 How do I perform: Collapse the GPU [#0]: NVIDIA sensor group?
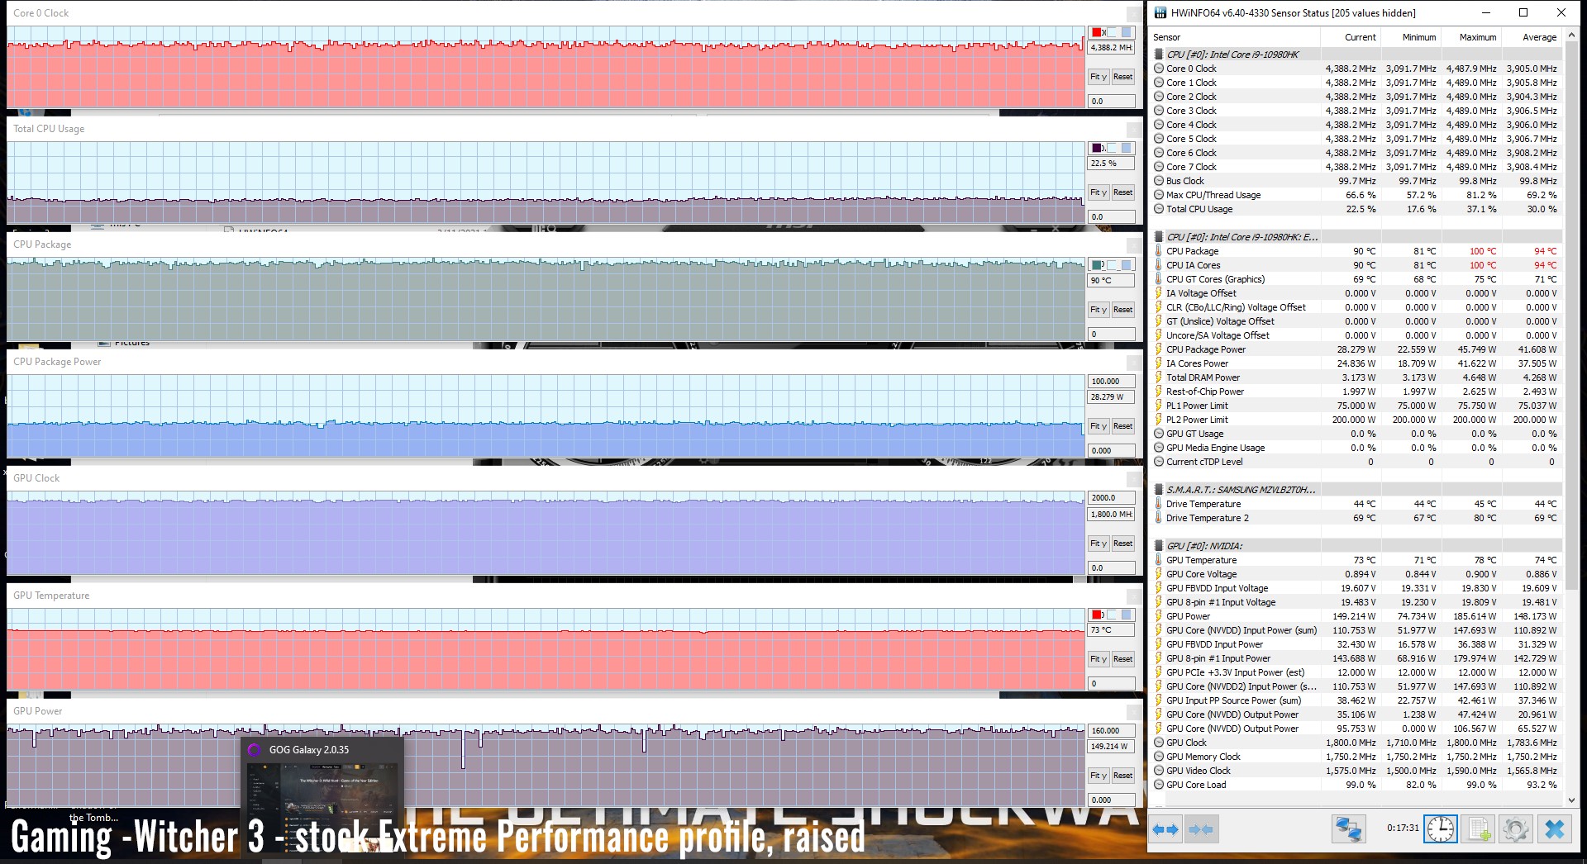[1159, 546]
